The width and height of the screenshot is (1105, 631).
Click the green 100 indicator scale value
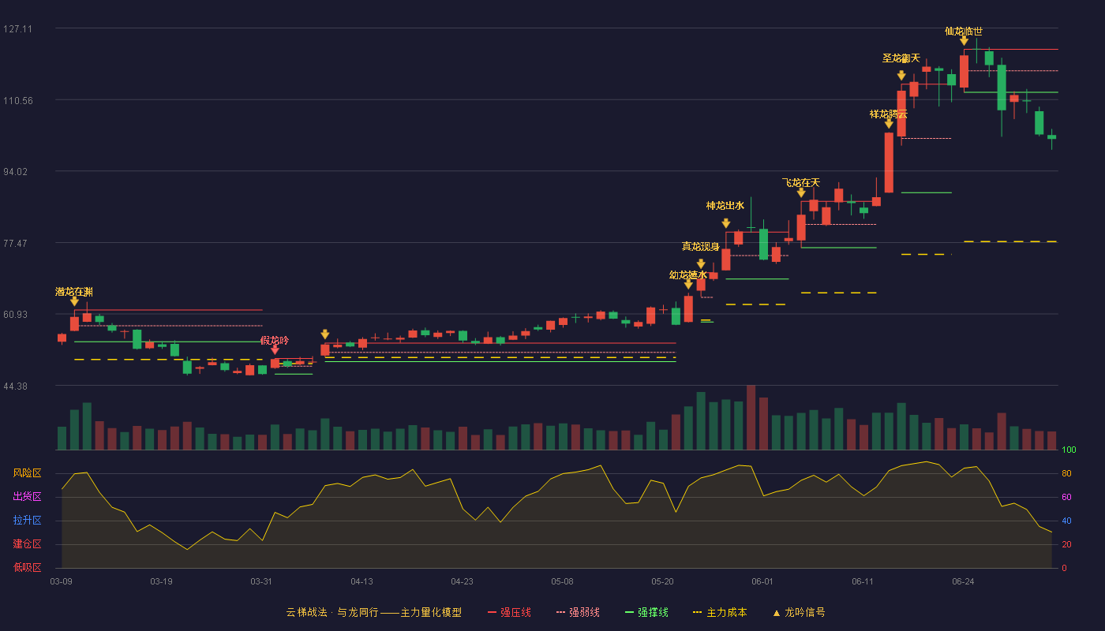pyautogui.click(x=1069, y=450)
